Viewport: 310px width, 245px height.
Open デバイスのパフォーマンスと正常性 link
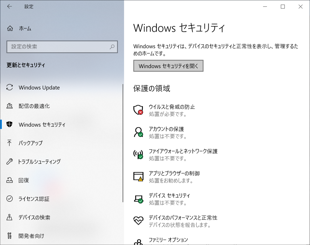[x=183, y=218]
